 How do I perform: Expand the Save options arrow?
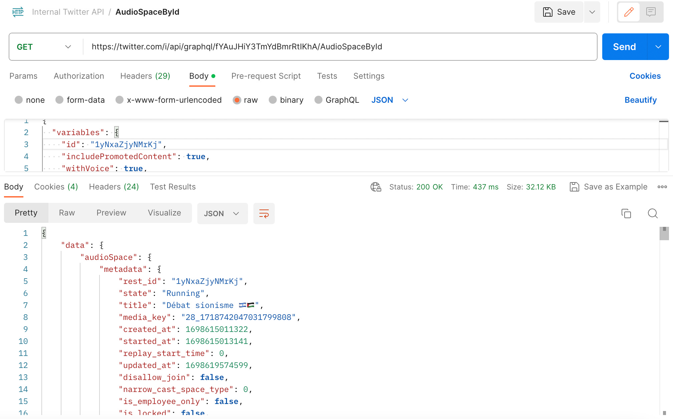(x=592, y=12)
